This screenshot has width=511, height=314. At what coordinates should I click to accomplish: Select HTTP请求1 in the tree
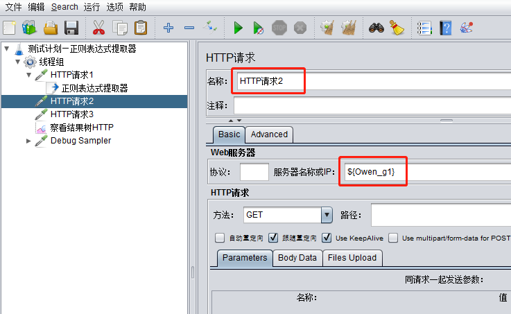[x=71, y=75]
